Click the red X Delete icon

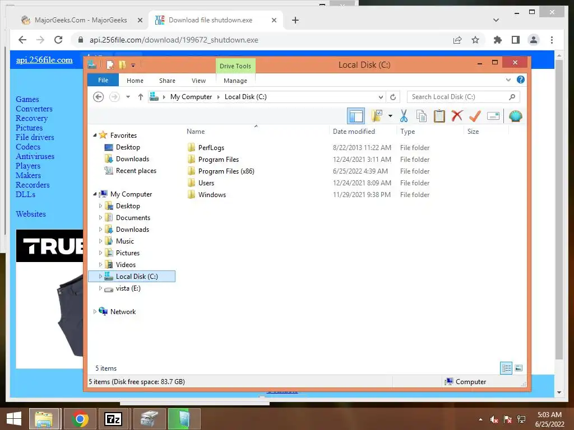pyautogui.click(x=457, y=116)
